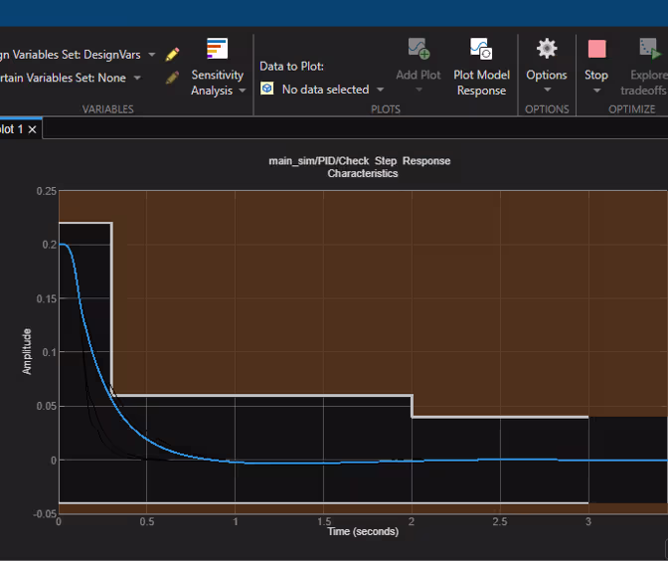Click the Explore tradeoffs icon
The width and height of the screenshot is (668, 561).
pos(650,48)
